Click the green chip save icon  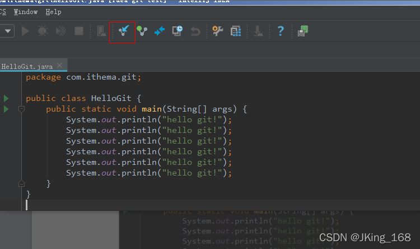click(303, 31)
